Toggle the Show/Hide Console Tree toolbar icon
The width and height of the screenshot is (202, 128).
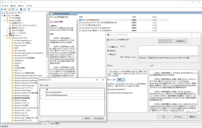coord(13,9)
